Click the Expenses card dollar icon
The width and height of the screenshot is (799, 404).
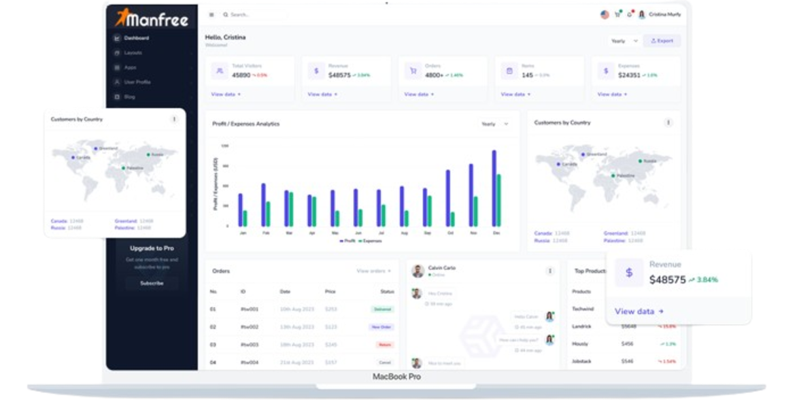(x=606, y=71)
